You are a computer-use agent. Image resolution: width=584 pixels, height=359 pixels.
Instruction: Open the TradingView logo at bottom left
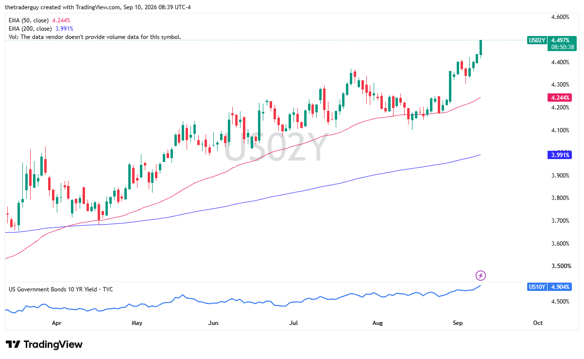[44, 344]
